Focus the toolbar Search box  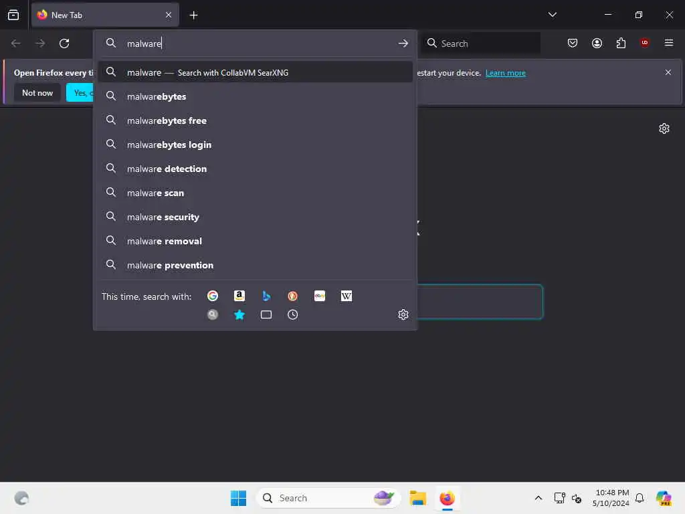tap(480, 44)
